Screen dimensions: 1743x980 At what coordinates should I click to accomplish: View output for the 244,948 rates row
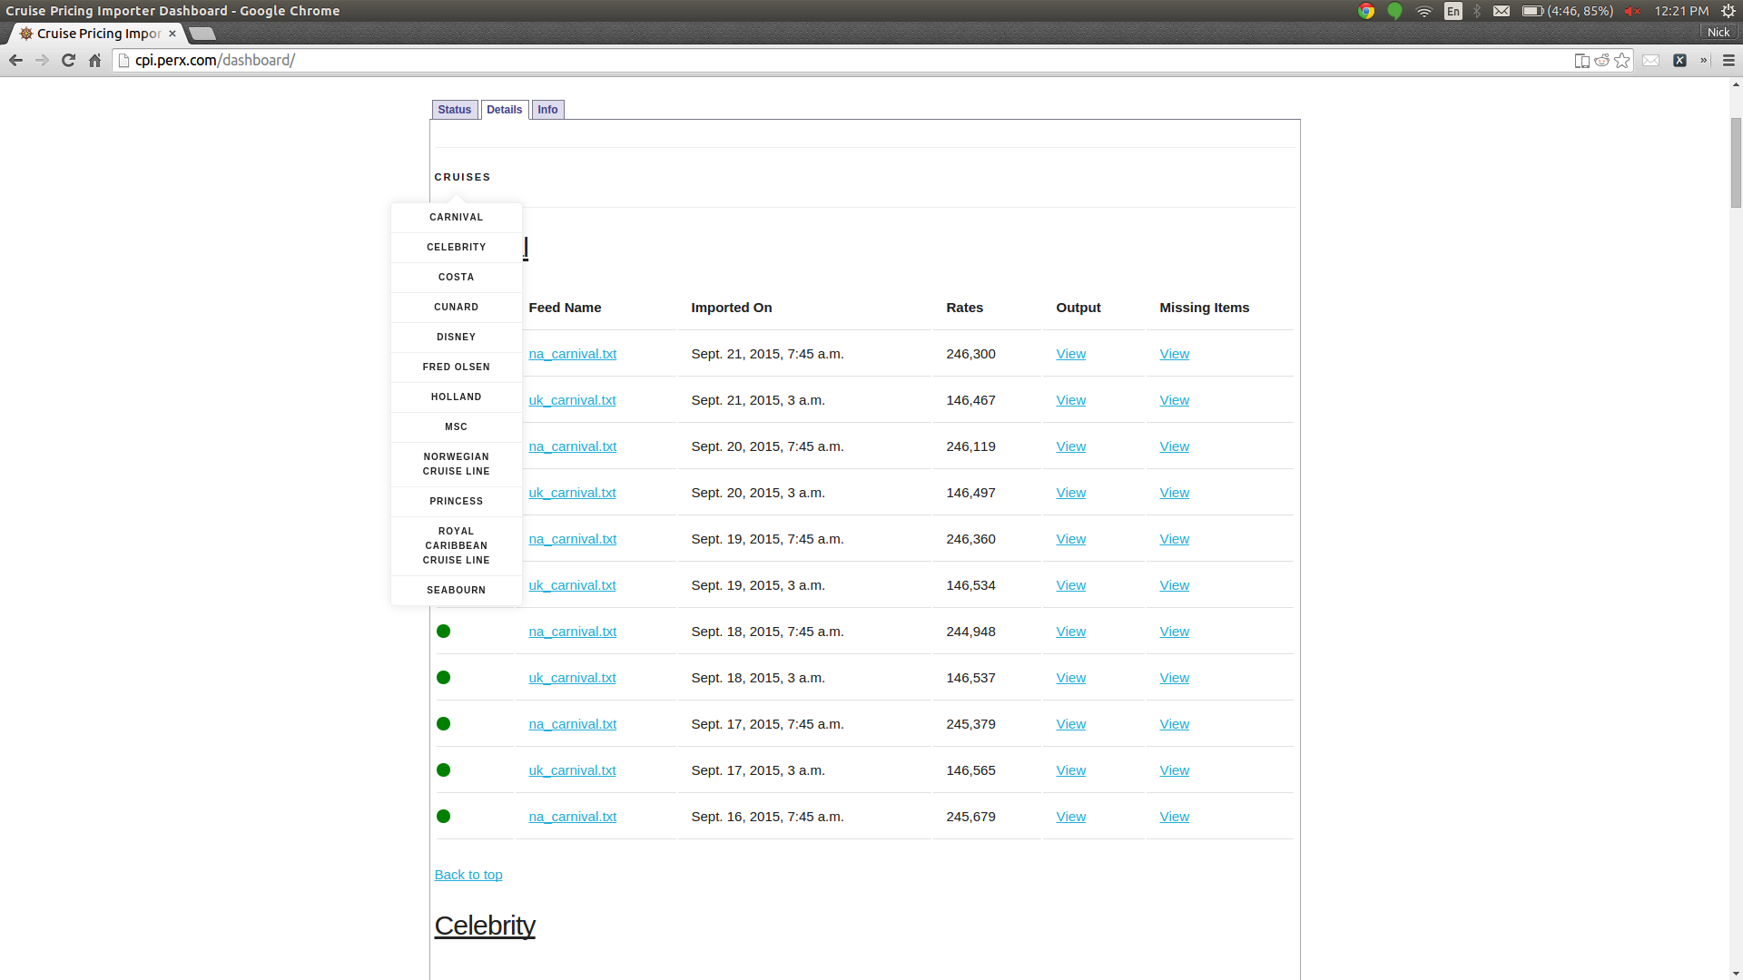tap(1071, 632)
